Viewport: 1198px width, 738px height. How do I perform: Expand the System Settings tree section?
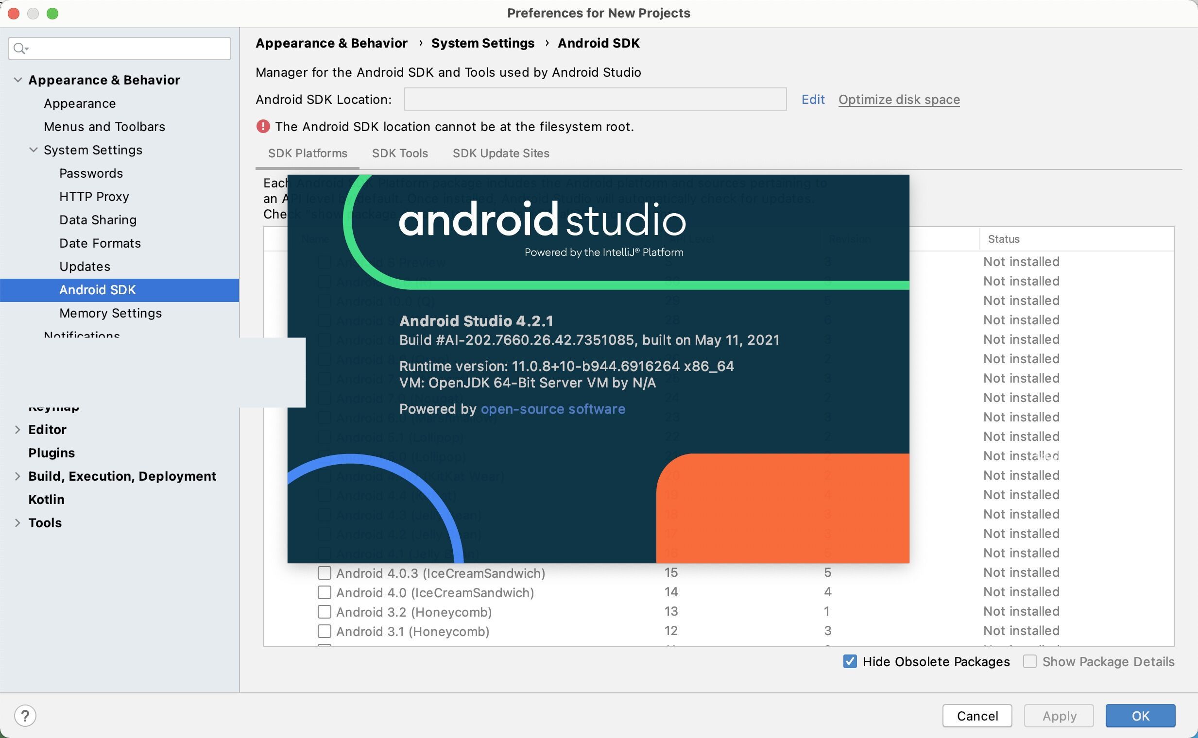[x=33, y=151]
